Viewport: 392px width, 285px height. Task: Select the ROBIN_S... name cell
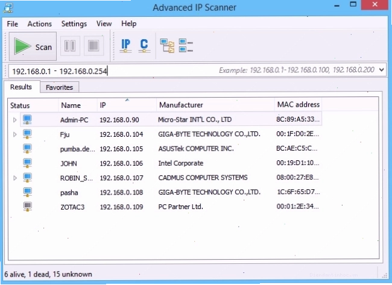77,178
